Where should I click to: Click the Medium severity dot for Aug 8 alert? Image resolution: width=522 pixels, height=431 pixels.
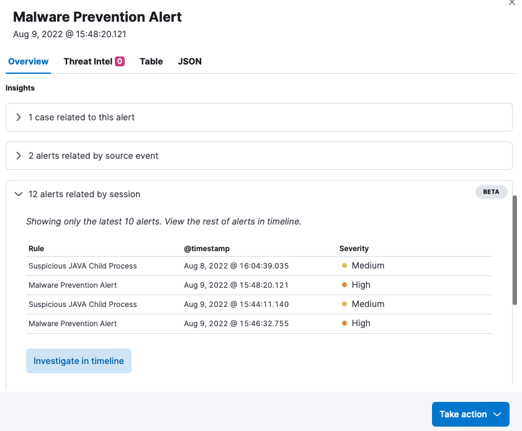pyautogui.click(x=344, y=265)
